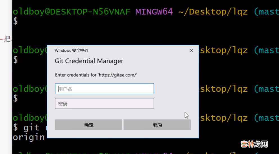Click oldboy@DESKTOP-N56VNAF in the top terminal line
Viewport: 279px width, 154px height.
pos(72,12)
